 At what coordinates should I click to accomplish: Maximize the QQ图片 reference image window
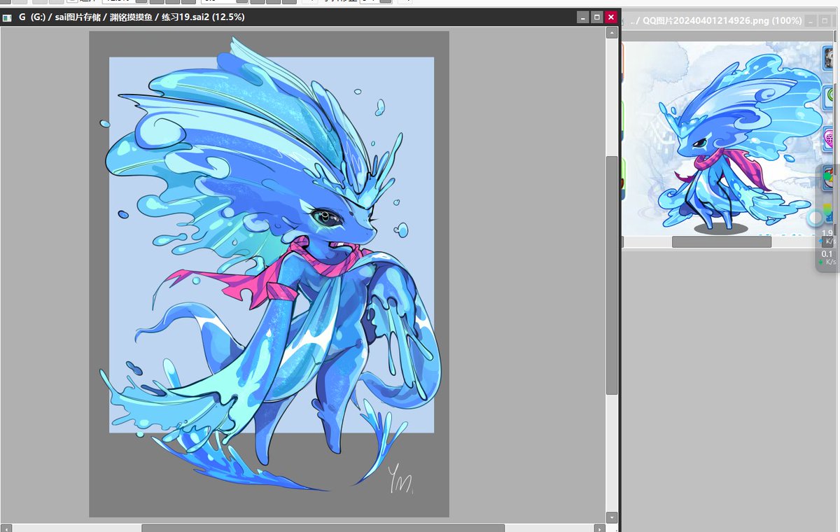click(825, 22)
